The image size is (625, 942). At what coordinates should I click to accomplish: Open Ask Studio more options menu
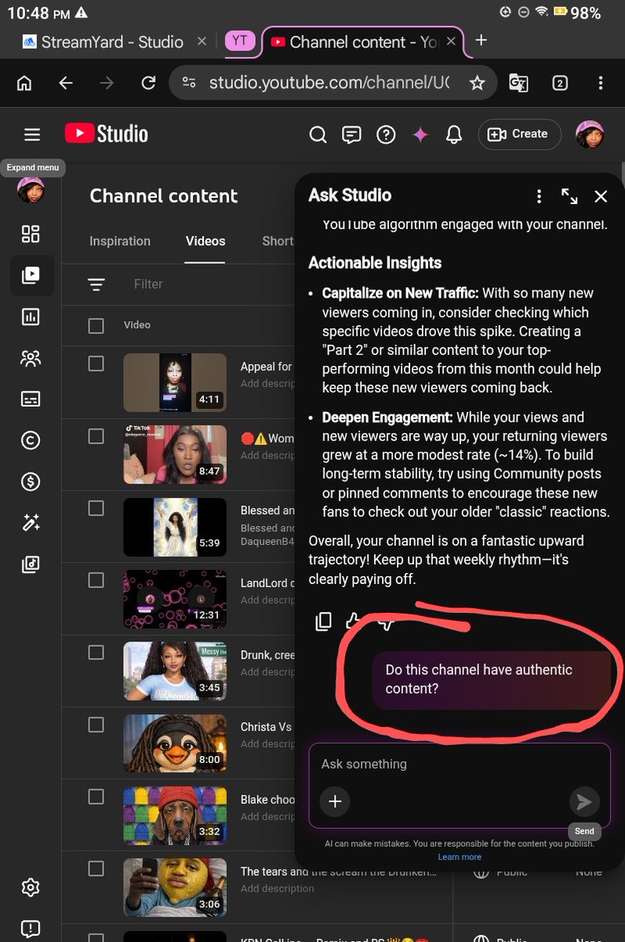coord(539,196)
